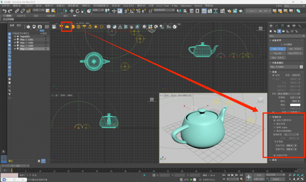The height and width of the screenshot is (182, 306).
Task: Switch to the 自由形式 ribbon tab
Action: point(21,16)
